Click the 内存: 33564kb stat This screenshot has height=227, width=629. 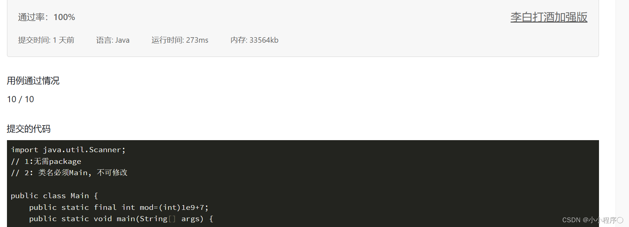point(254,40)
